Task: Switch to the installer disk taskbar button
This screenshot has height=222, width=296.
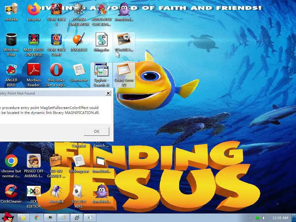Action: coord(76,218)
